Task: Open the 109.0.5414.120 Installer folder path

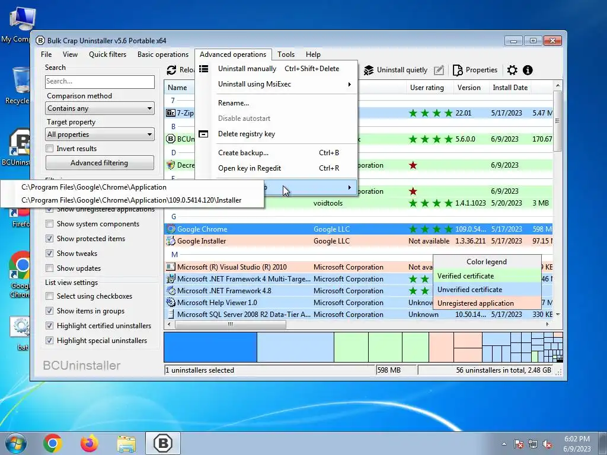Action: (x=132, y=200)
